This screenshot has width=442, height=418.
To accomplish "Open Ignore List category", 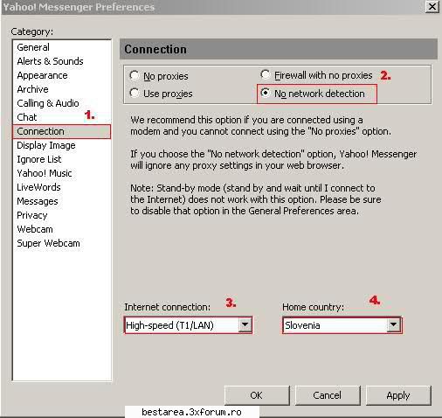I will pyautogui.click(x=62, y=159).
